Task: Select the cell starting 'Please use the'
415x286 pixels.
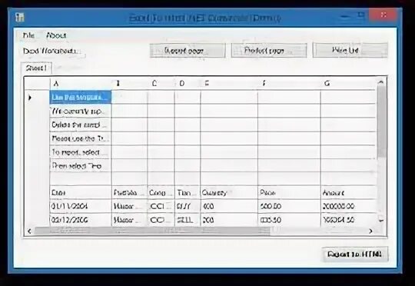Action: tap(81, 138)
